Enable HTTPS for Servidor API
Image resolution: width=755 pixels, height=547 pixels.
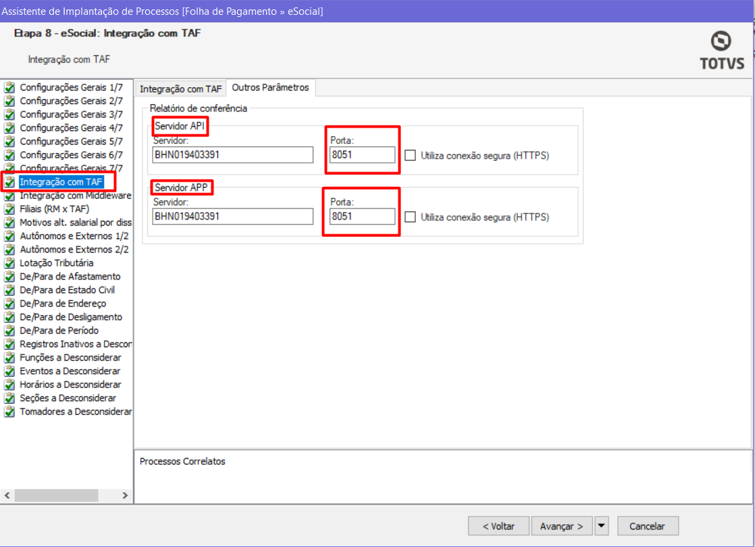pyautogui.click(x=410, y=155)
